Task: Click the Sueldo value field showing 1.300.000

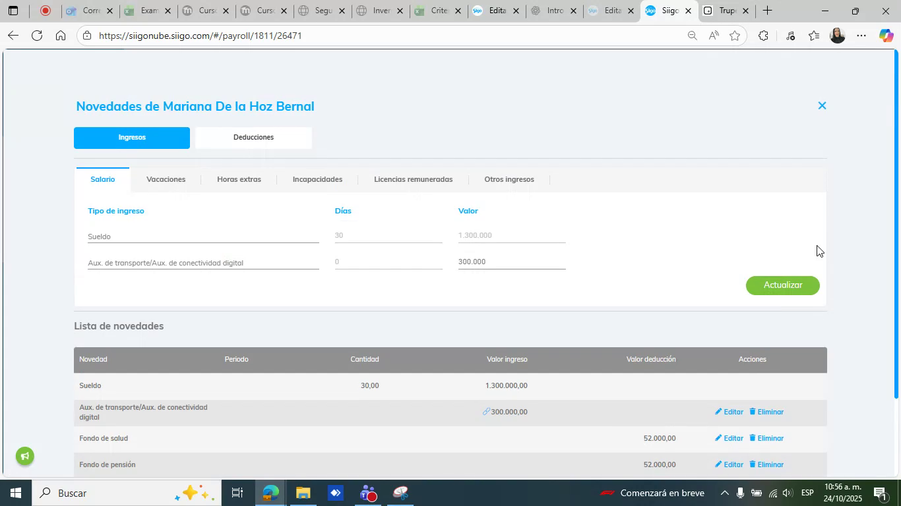Action: pos(512,235)
